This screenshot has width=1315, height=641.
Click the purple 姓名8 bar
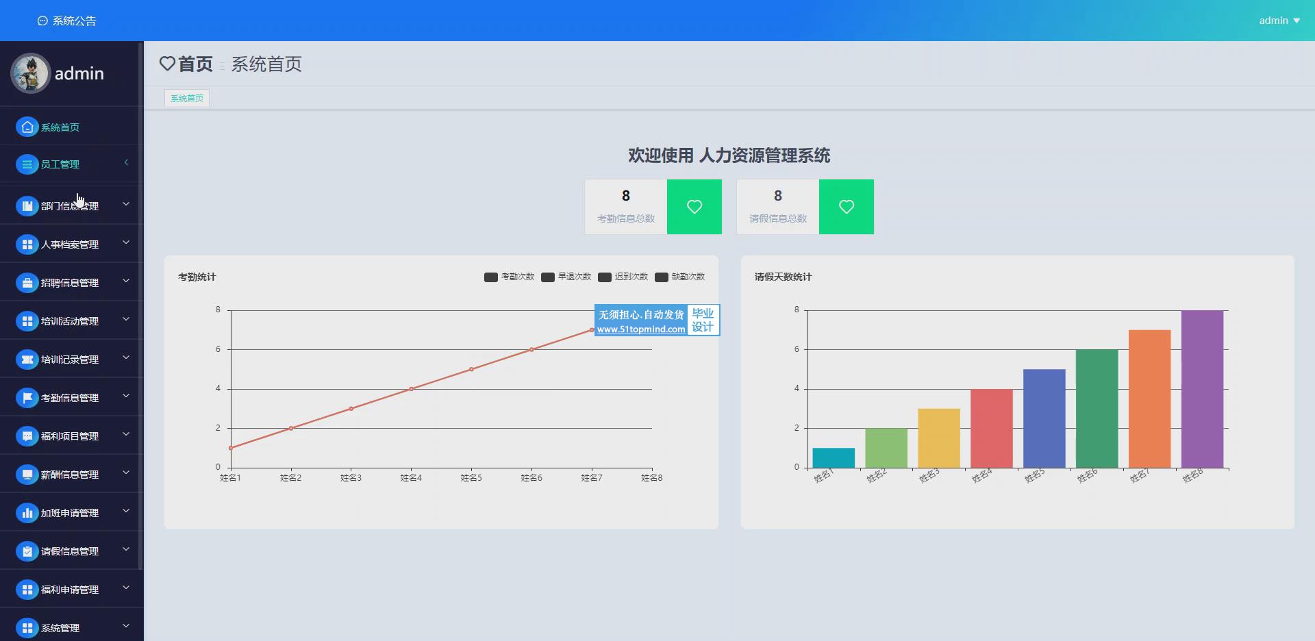coord(1202,389)
